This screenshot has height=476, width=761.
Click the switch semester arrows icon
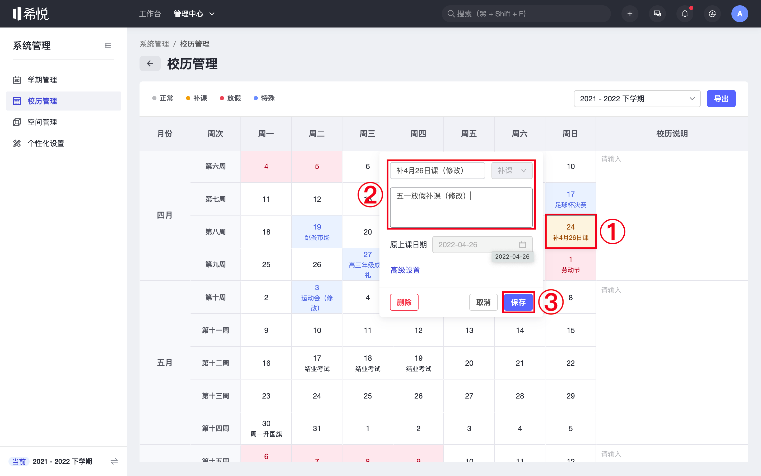click(x=114, y=461)
